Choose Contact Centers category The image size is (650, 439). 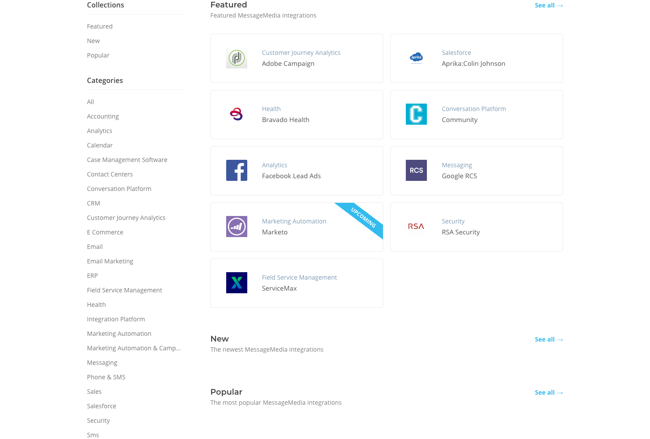[x=110, y=174]
